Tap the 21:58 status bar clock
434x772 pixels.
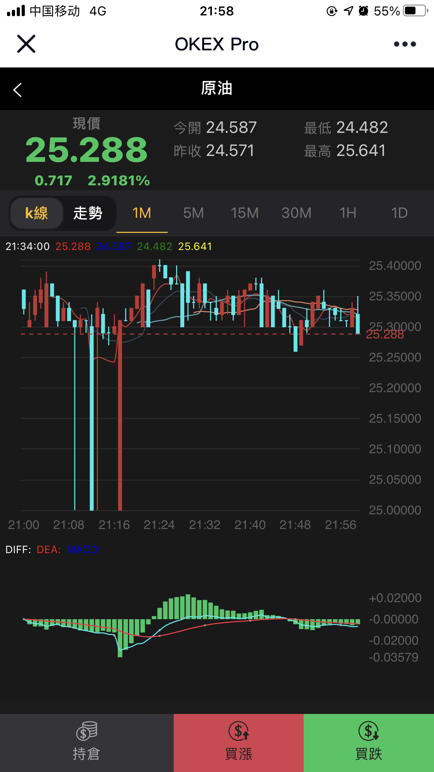click(217, 11)
